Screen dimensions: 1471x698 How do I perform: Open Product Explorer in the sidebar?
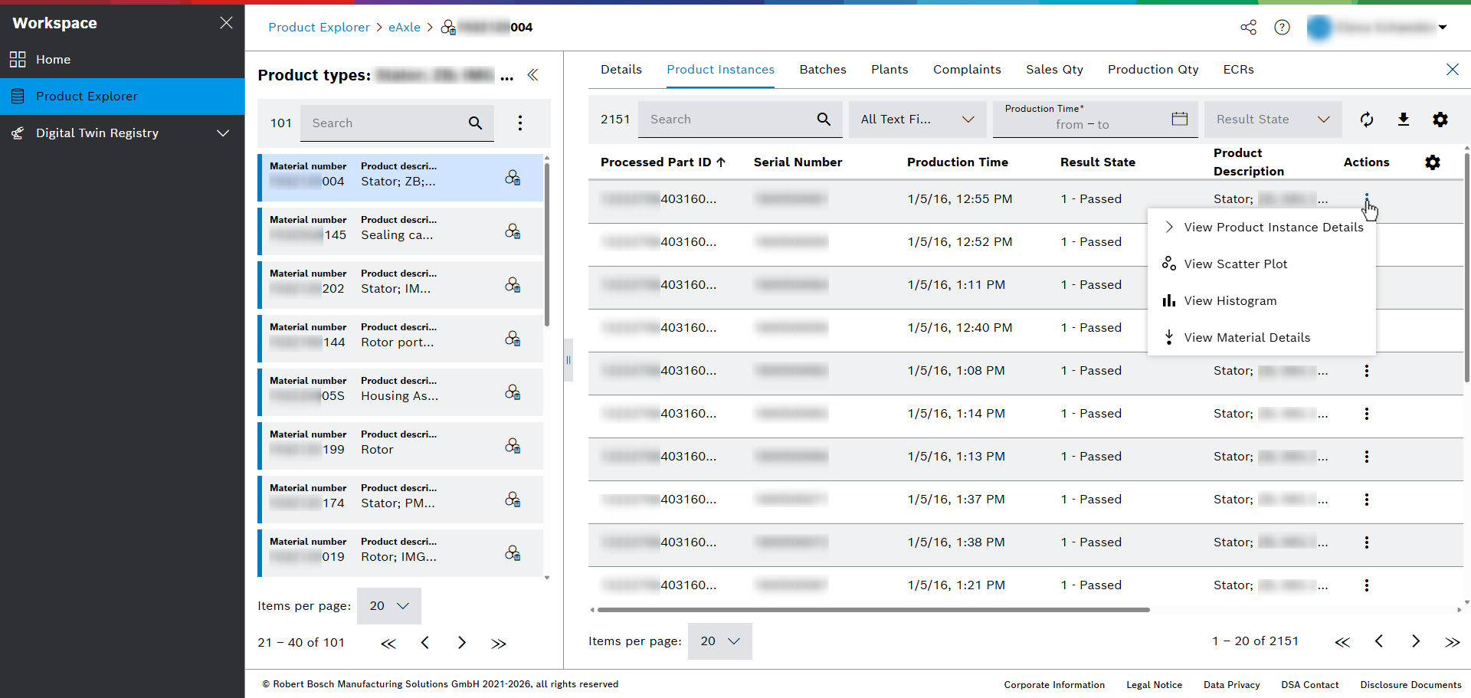pyautogui.click(x=123, y=97)
